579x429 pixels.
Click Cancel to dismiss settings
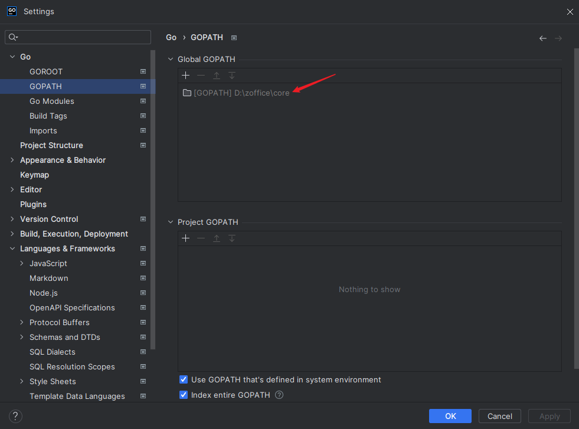pyautogui.click(x=499, y=416)
